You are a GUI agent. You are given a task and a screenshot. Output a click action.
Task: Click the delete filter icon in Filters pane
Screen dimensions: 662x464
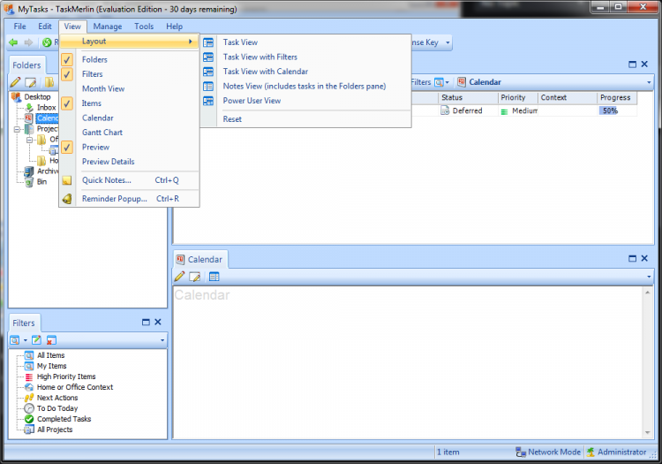(51, 339)
